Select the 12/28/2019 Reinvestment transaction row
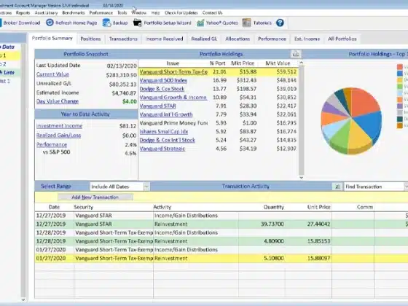 (x=221, y=241)
